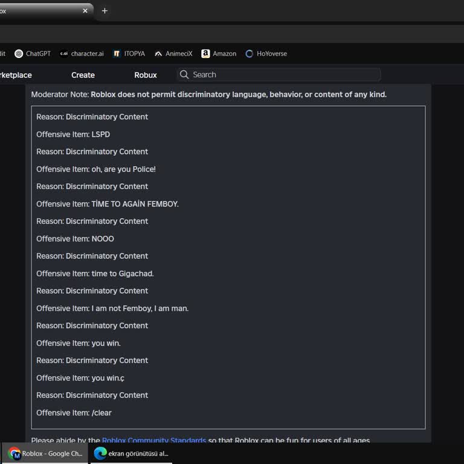Select text 'Offensive Item: you win.'
The height and width of the screenshot is (464, 464).
pyautogui.click(x=79, y=343)
